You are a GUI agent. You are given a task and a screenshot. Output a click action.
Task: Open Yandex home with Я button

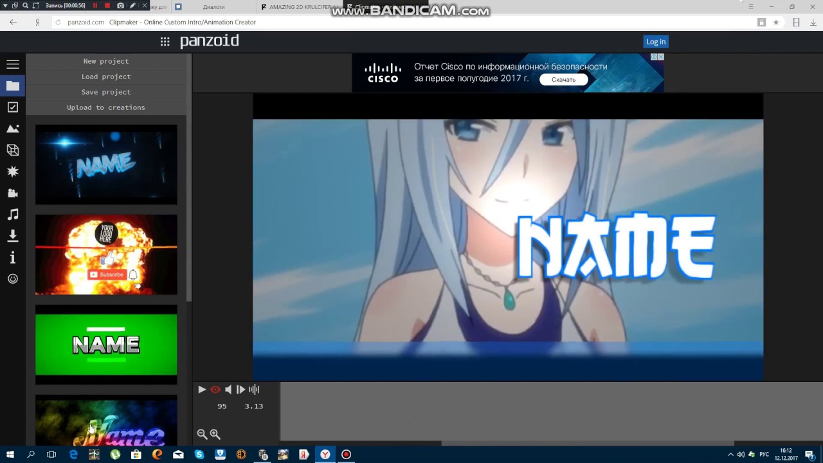[38, 22]
